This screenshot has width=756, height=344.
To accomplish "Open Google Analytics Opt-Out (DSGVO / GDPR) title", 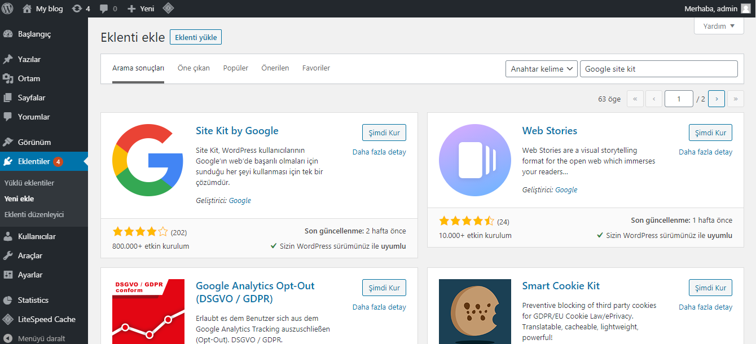I will pyautogui.click(x=255, y=292).
